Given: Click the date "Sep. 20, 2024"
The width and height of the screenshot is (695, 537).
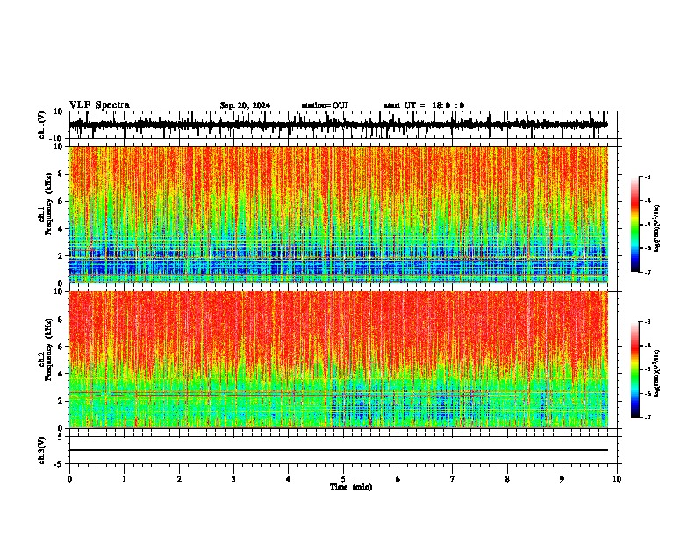Looking at the screenshot, I should [x=245, y=105].
